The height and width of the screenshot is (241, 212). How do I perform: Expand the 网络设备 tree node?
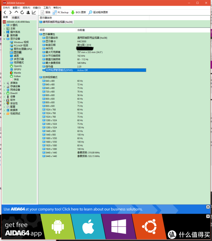pyautogui.click(x=4, y=90)
